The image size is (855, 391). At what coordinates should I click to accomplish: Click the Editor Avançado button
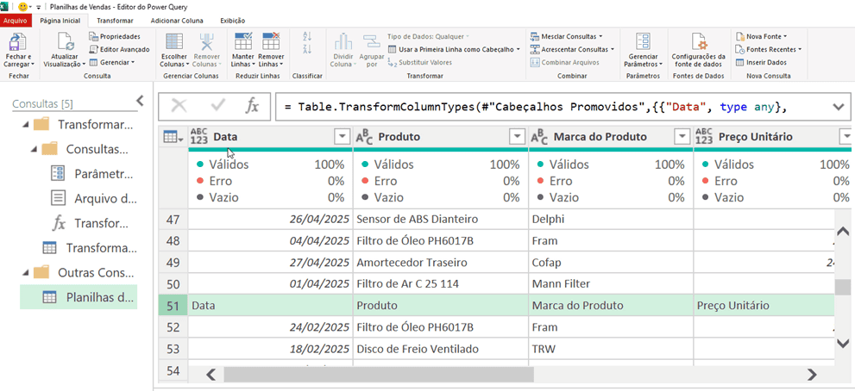click(119, 49)
